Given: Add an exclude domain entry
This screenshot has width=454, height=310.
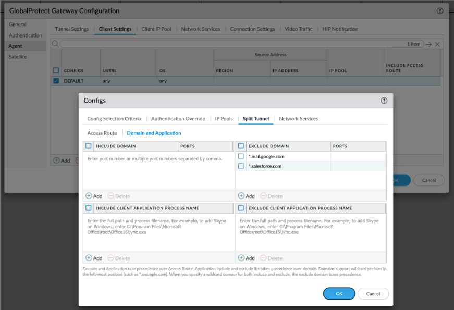Looking at the screenshot, I should click(247, 196).
